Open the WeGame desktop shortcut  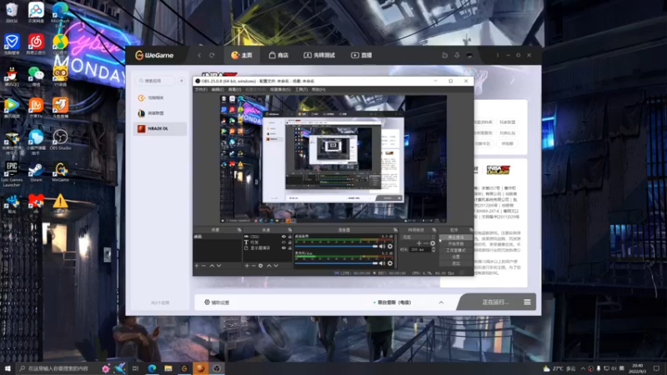click(x=60, y=172)
